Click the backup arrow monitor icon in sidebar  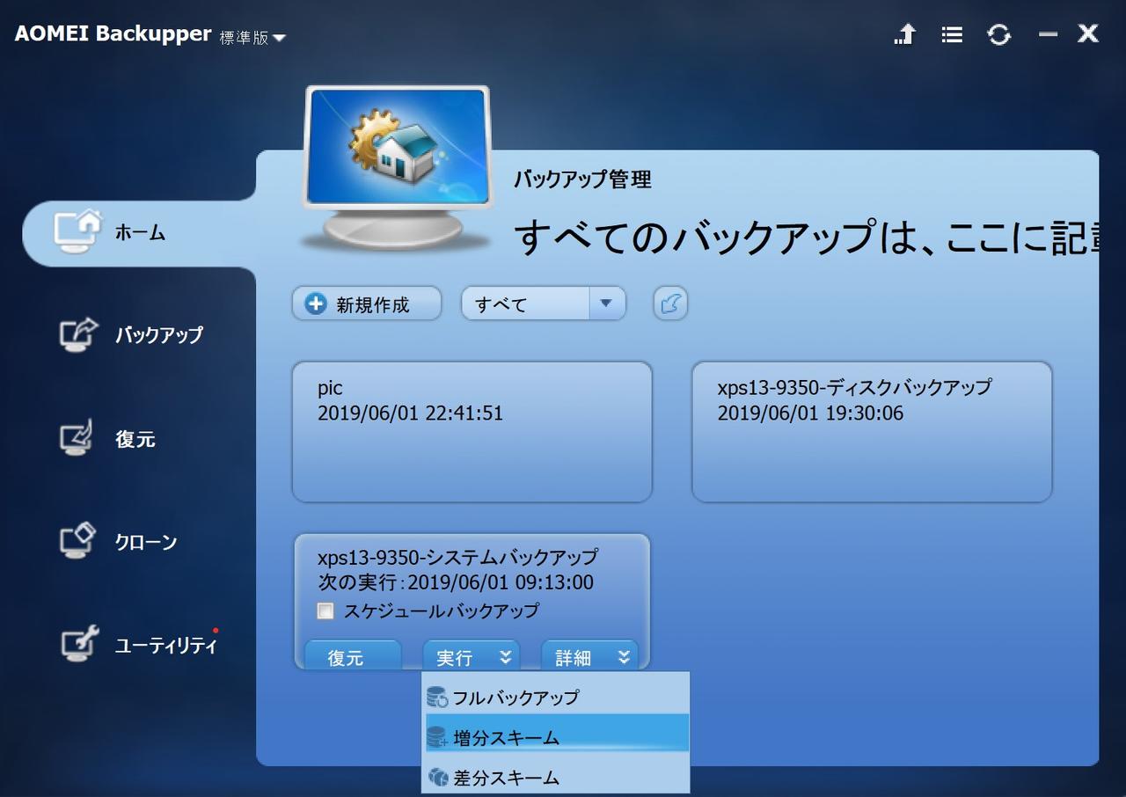point(78,334)
